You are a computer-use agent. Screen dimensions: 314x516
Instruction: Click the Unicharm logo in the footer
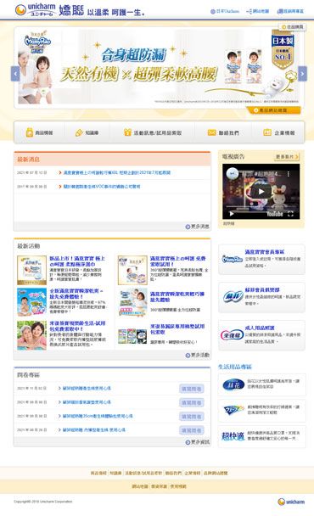click(291, 502)
